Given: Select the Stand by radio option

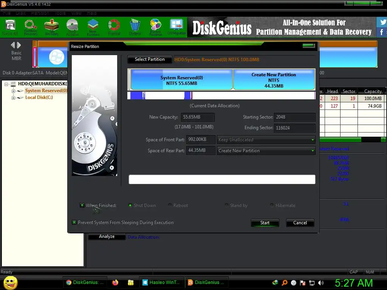Looking at the screenshot, I should pos(227,205).
